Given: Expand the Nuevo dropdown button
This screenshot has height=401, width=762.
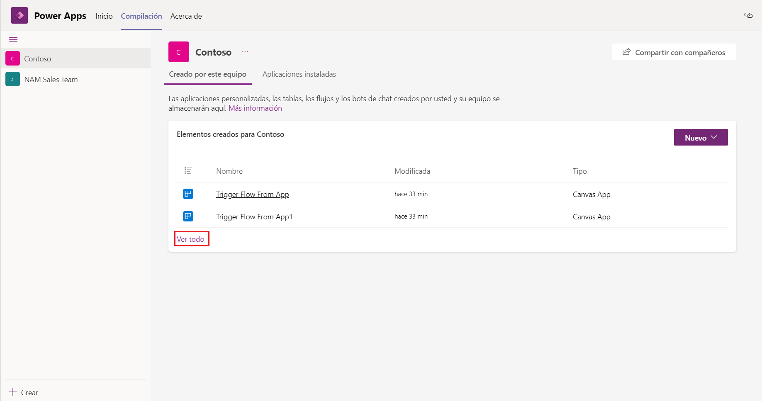Looking at the screenshot, I should click(x=701, y=138).
